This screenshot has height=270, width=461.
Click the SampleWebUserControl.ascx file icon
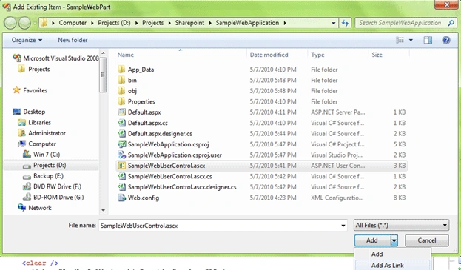[x=121, y=166]
